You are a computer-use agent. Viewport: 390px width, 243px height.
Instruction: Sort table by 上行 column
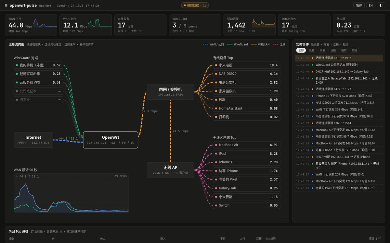pyautogui.click(x=242, y=239)
